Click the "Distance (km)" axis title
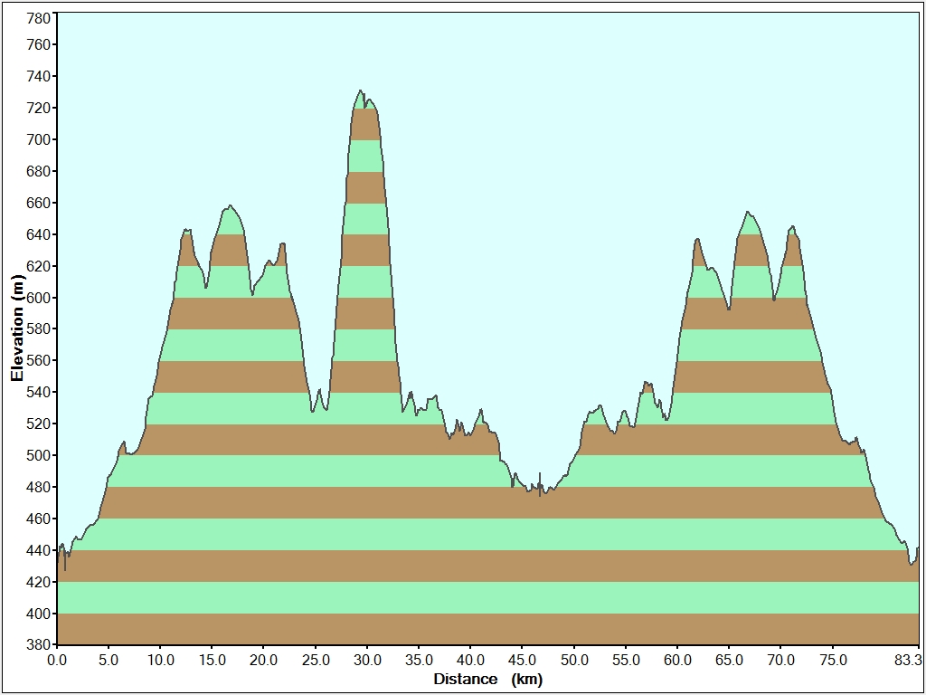 click(x=487, y=679)
